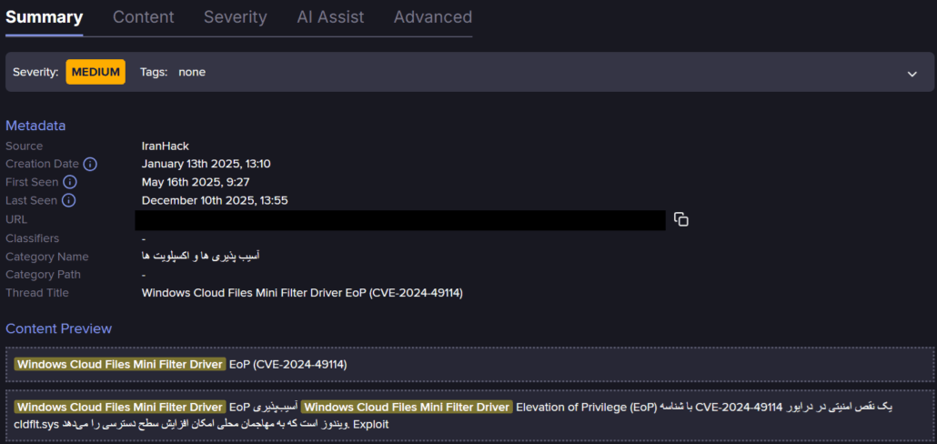Click the copy URL icon
This screenshot has width=937, height=444.
click(x=680, y=219)
